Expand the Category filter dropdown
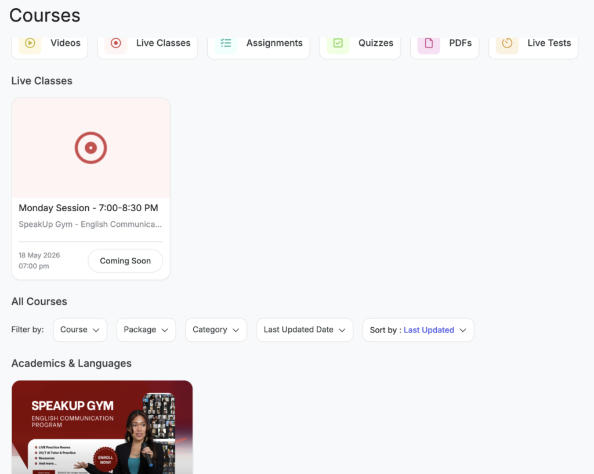Image resolution: width=594 pixels, height=474 pixels. click(216, 330)
